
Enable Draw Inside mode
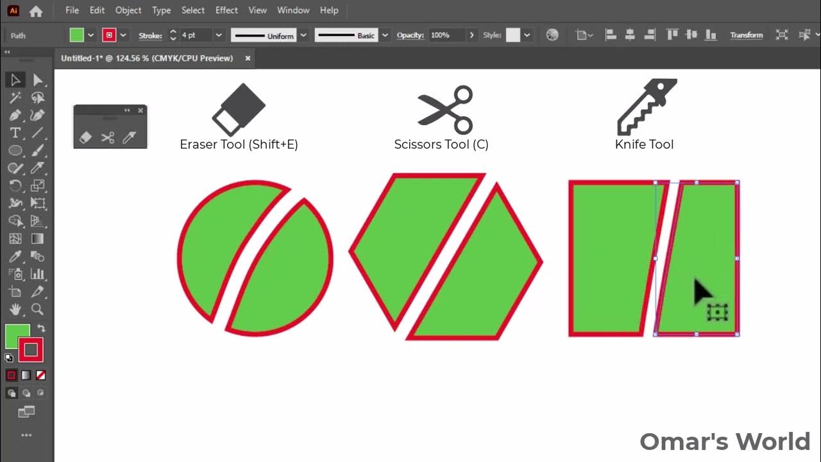pos(40,393)
